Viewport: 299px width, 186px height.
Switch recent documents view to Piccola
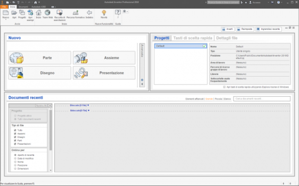coord(218,99)
